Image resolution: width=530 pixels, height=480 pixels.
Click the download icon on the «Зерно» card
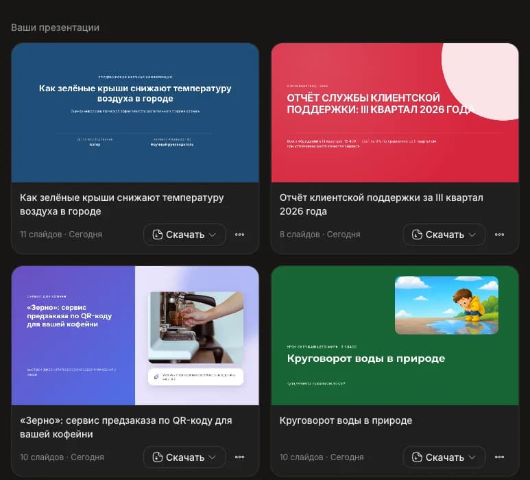click(x=158, y=457)
